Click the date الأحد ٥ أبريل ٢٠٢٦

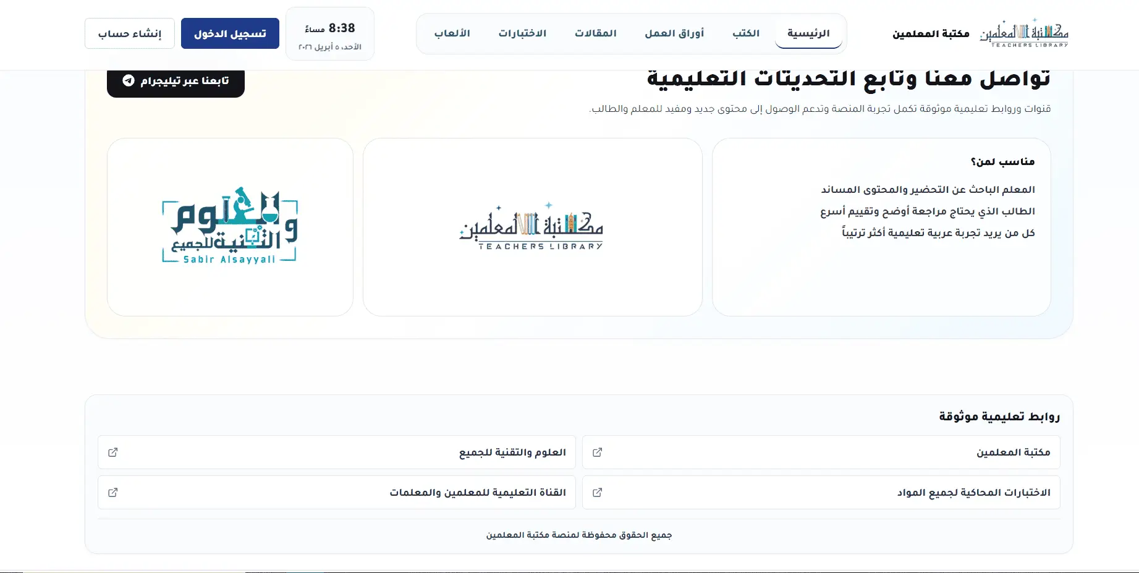330,47
